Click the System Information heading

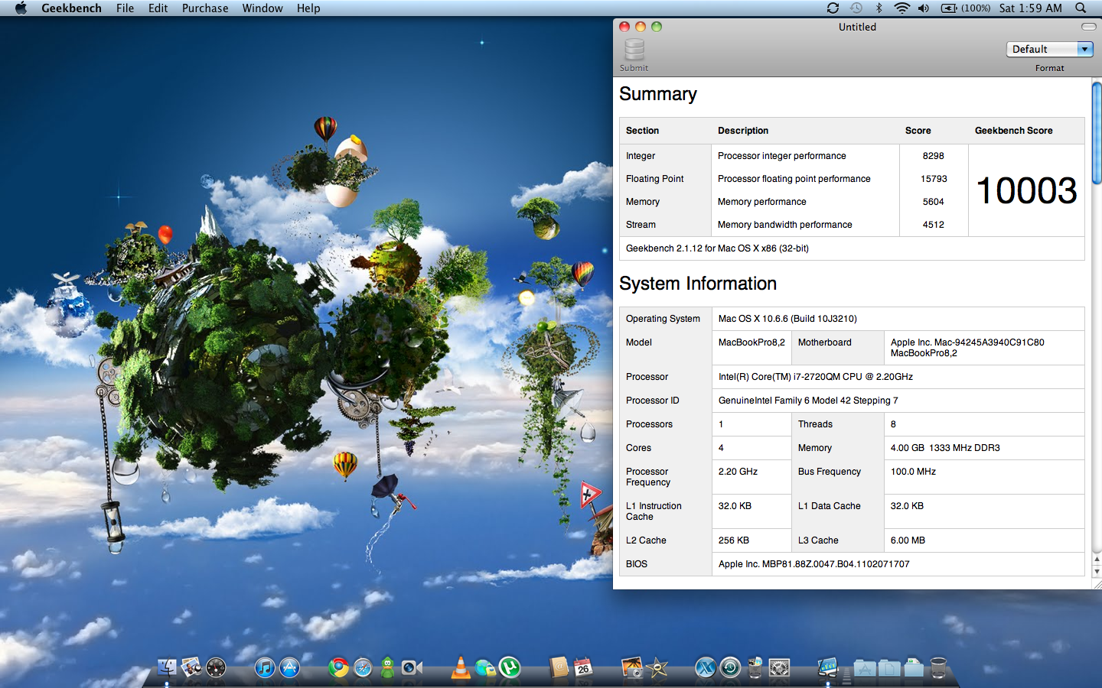tap(698, 284)
